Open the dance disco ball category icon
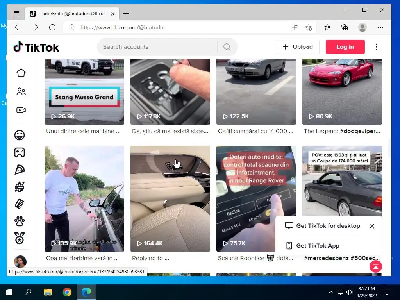This screenshot has height=300, width=400. coord(20,187)
